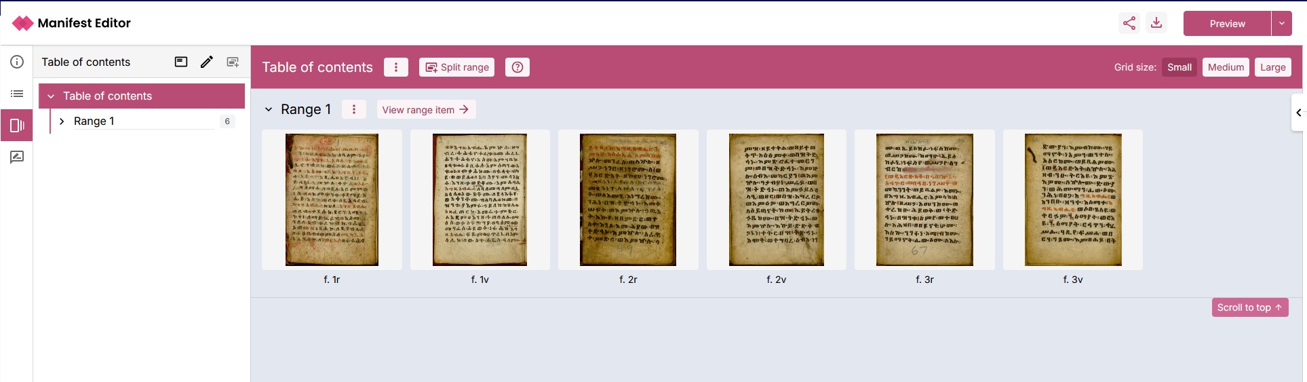Screen dimensions: 1307x382
Task: Click the share icon in header
Action: pos(1129,23)
